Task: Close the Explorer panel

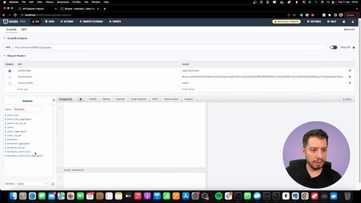Action: coord(54,100)
